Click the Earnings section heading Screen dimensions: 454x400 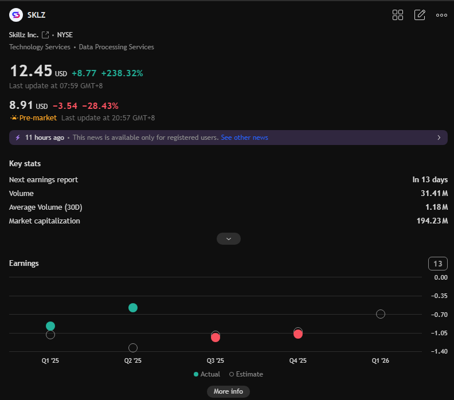24,264
